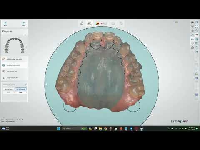Open the taskbar clock and date

tap(192, 128)
